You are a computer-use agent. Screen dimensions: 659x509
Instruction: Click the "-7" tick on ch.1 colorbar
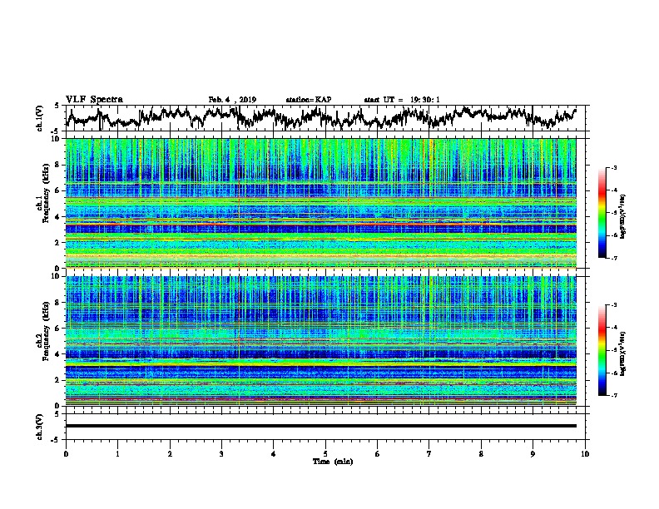(614, 258)
